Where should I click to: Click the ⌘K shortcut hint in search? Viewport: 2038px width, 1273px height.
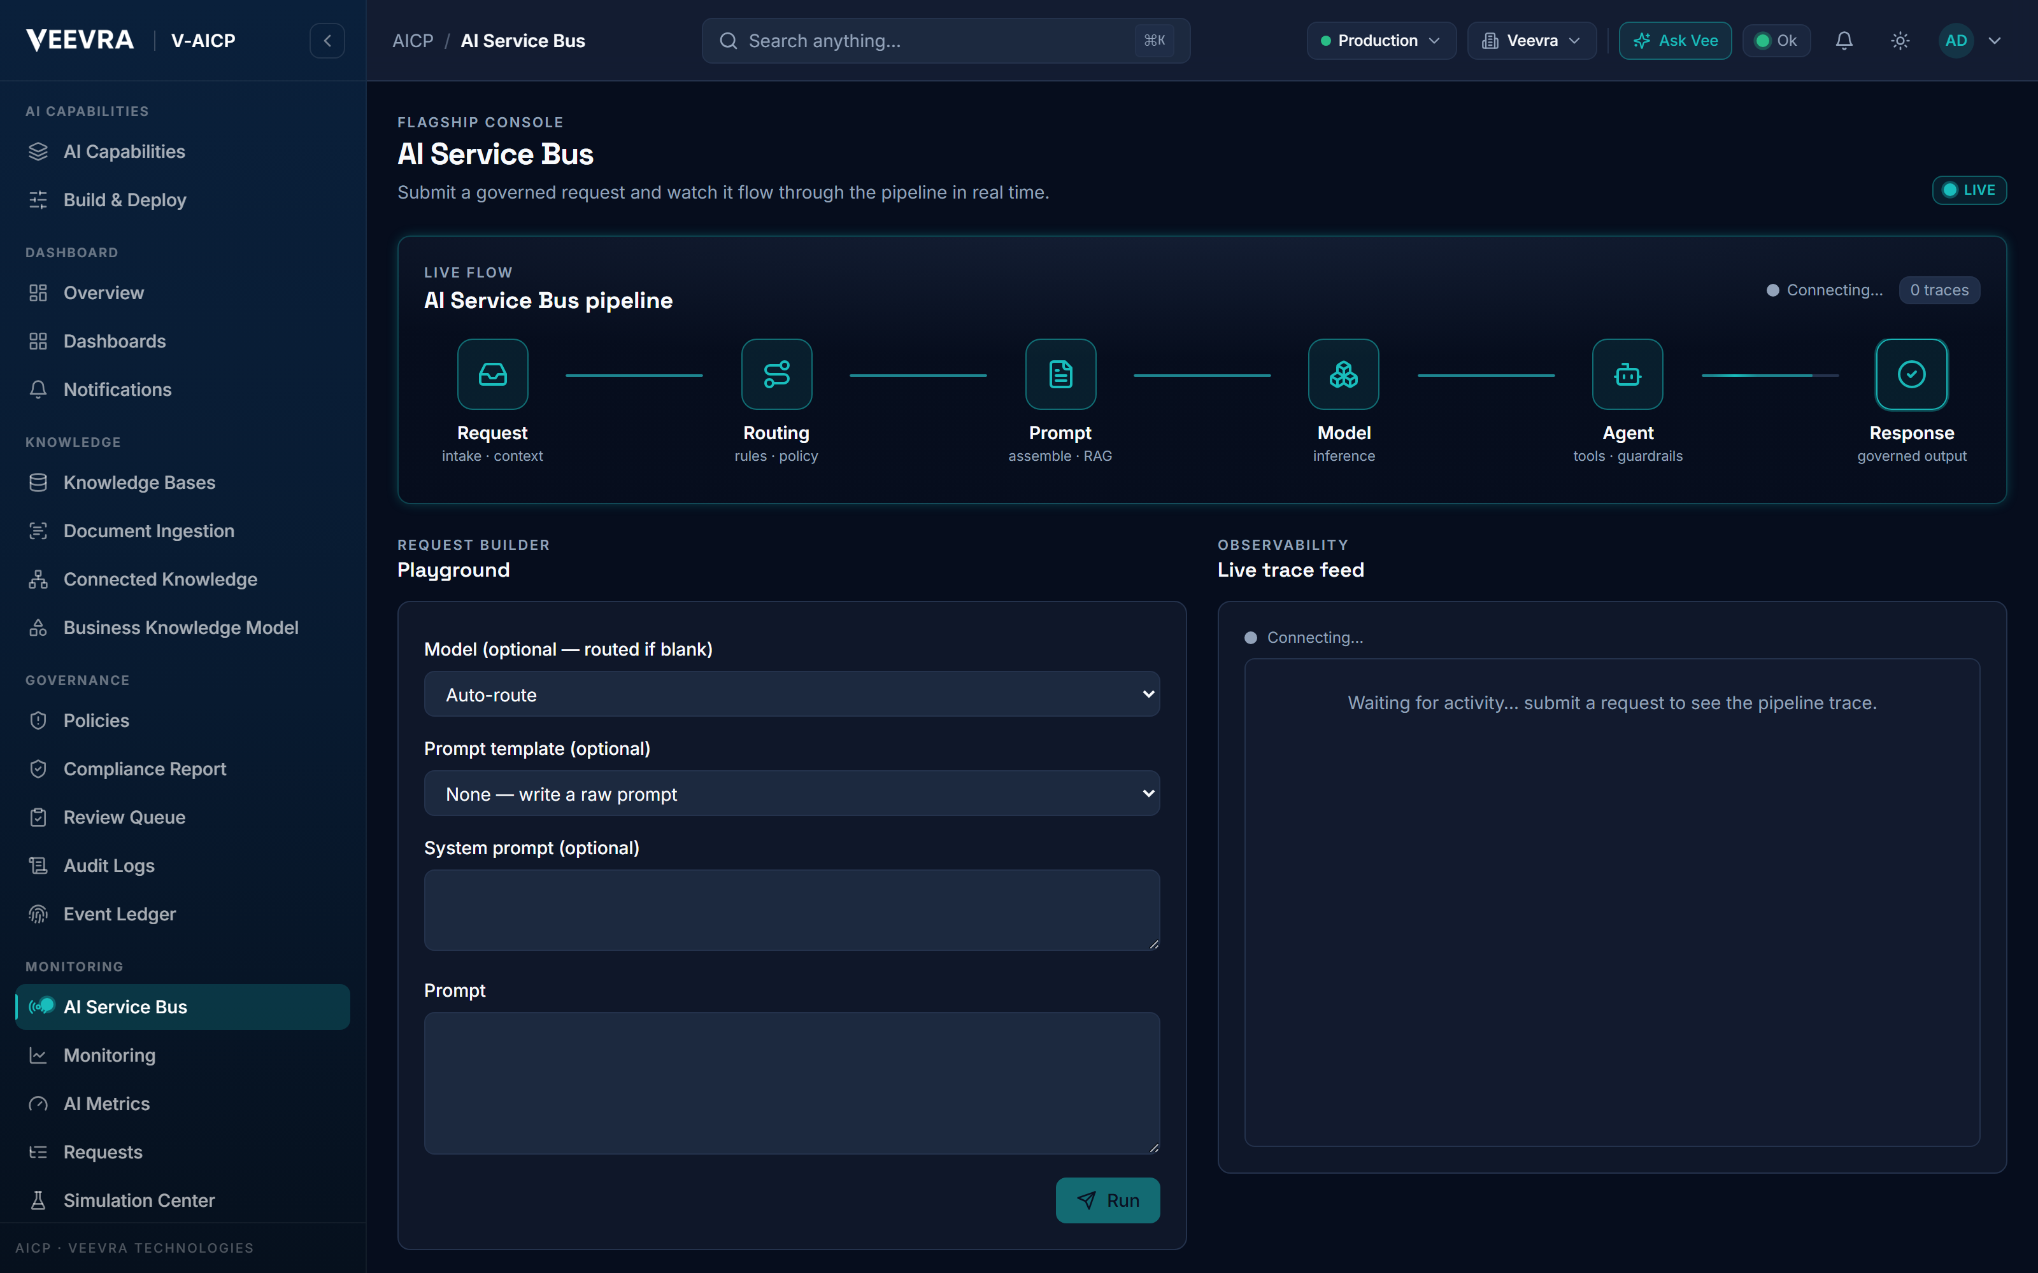tap(1154, 40)
